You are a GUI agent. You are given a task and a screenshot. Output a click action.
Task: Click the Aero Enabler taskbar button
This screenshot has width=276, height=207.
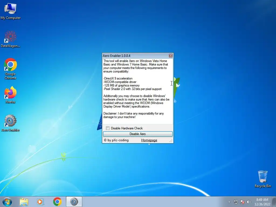[74, 202]
